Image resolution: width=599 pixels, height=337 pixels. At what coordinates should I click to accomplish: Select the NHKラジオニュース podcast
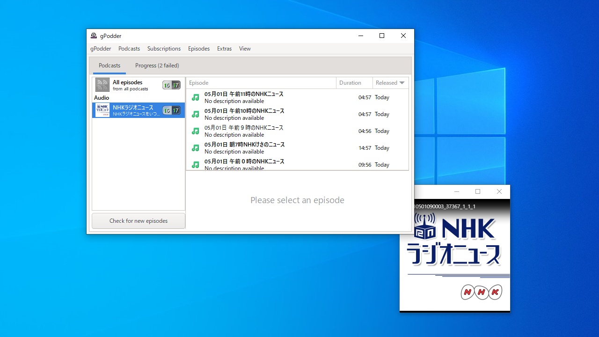[x=139, y=110]
